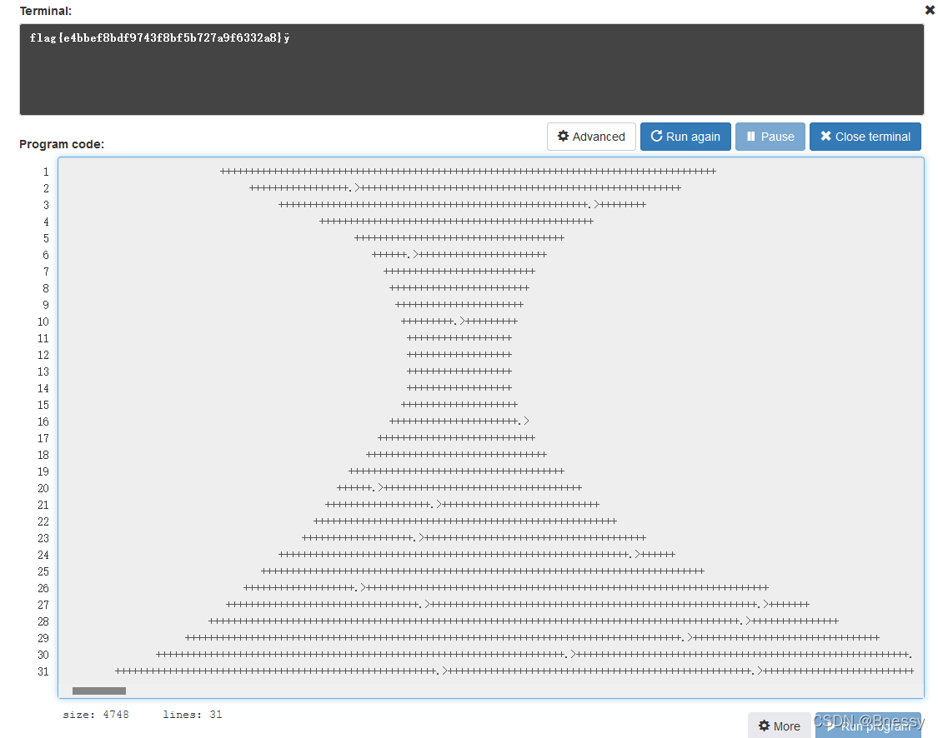Click inside the terminal output area
This screenshot has width=938, height=738.
click(x=471, y=69)
